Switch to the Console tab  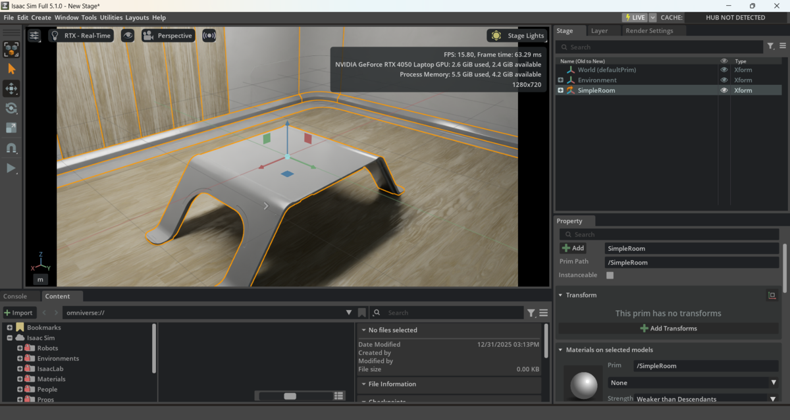tap(15, 296)
